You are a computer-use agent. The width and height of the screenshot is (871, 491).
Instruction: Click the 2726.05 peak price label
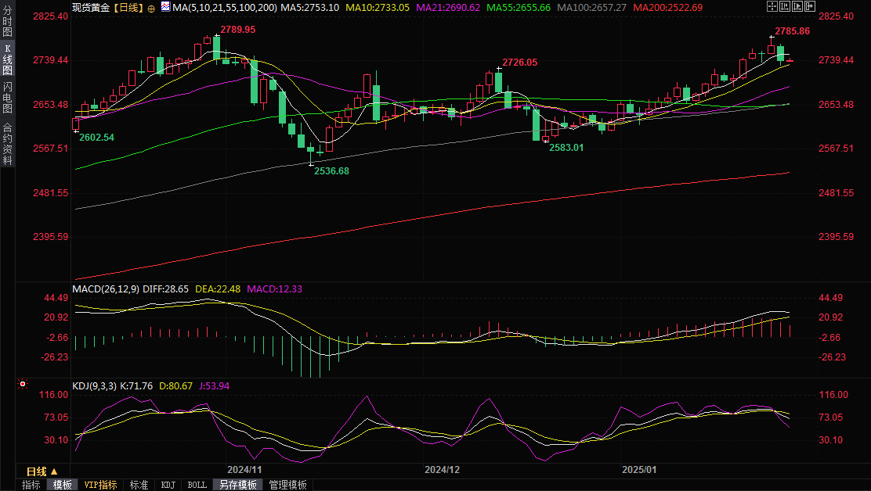520,62
